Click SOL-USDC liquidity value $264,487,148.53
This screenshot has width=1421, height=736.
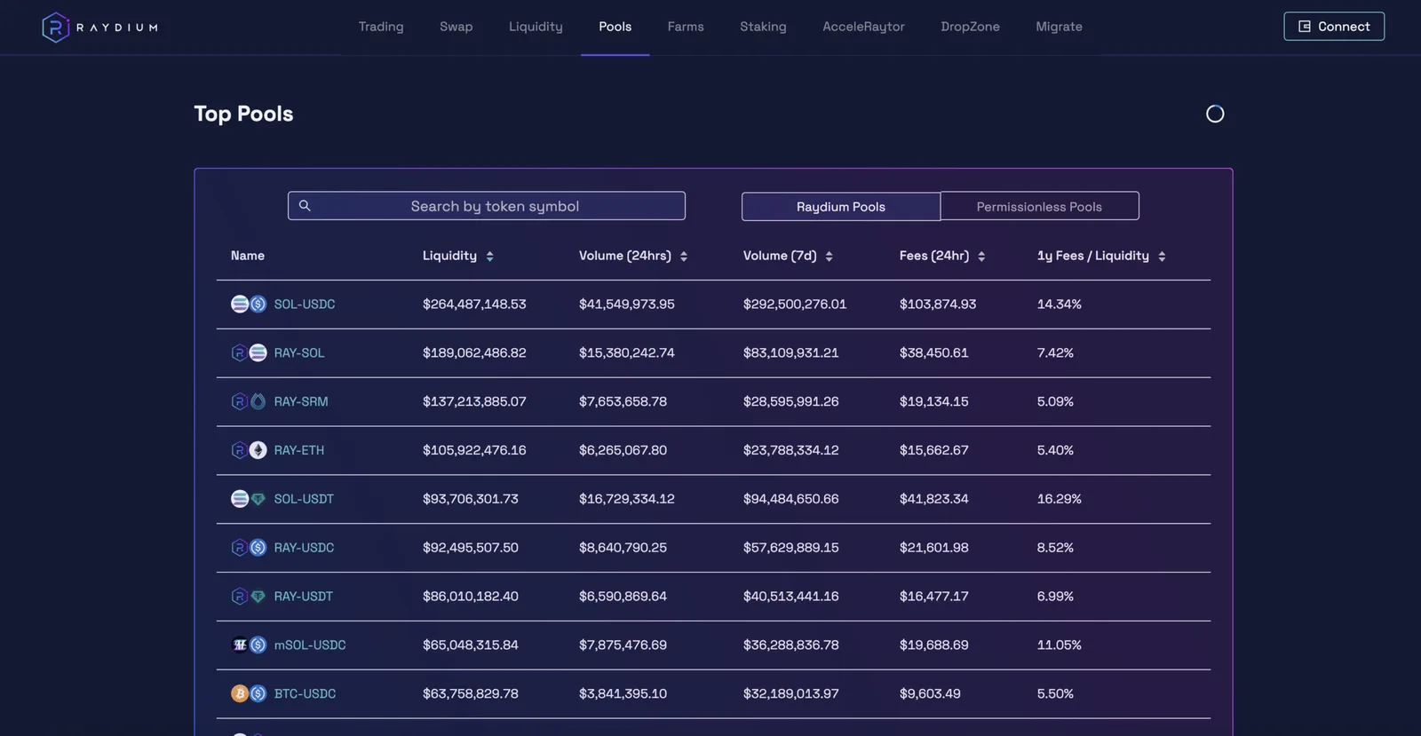point(474,305)
